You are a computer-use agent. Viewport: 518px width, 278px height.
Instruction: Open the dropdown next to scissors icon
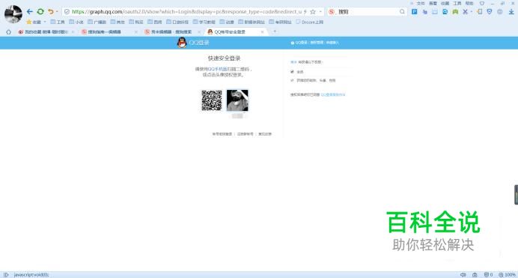(x=471, y=11)
